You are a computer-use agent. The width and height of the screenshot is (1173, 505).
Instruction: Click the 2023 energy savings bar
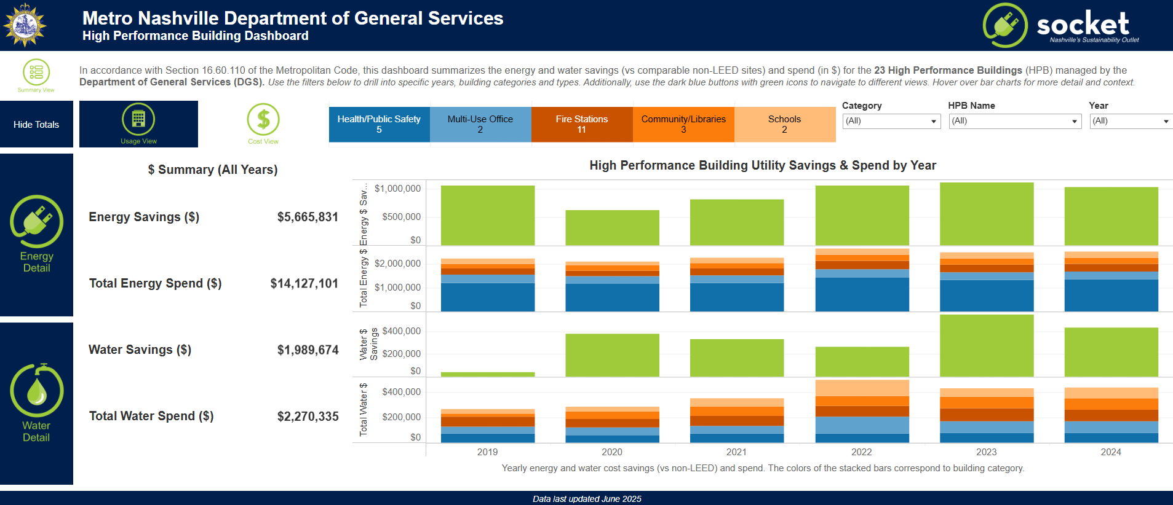(x=987, y=214)
